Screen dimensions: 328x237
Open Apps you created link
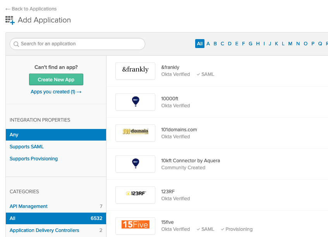tap(56, 92)
